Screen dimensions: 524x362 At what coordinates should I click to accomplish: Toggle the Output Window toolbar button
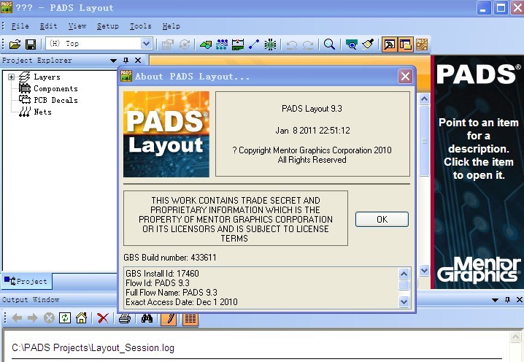389,44
